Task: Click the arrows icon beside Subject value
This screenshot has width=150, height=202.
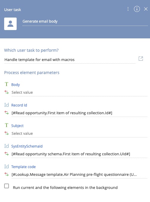Action: tap(7, 133)
